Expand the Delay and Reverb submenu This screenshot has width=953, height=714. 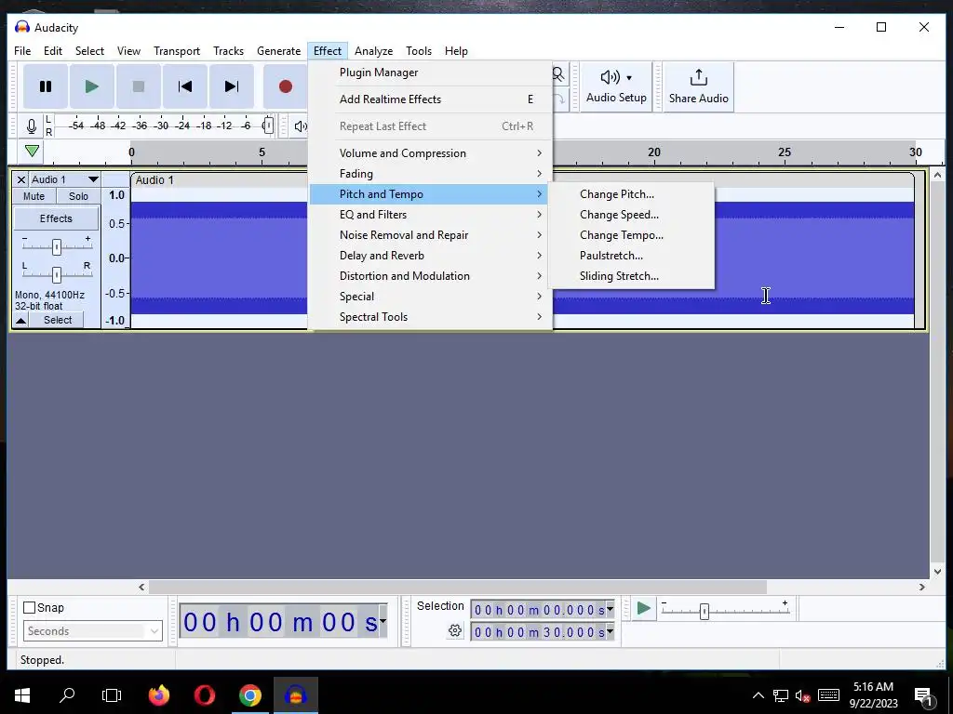pyautogui.click(x=430, y=256)
